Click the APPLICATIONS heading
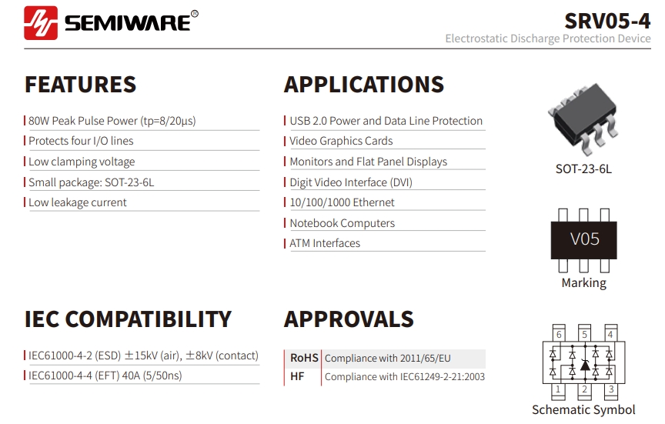This screenshot has width=665, height=424. click(x=364, y=85)
